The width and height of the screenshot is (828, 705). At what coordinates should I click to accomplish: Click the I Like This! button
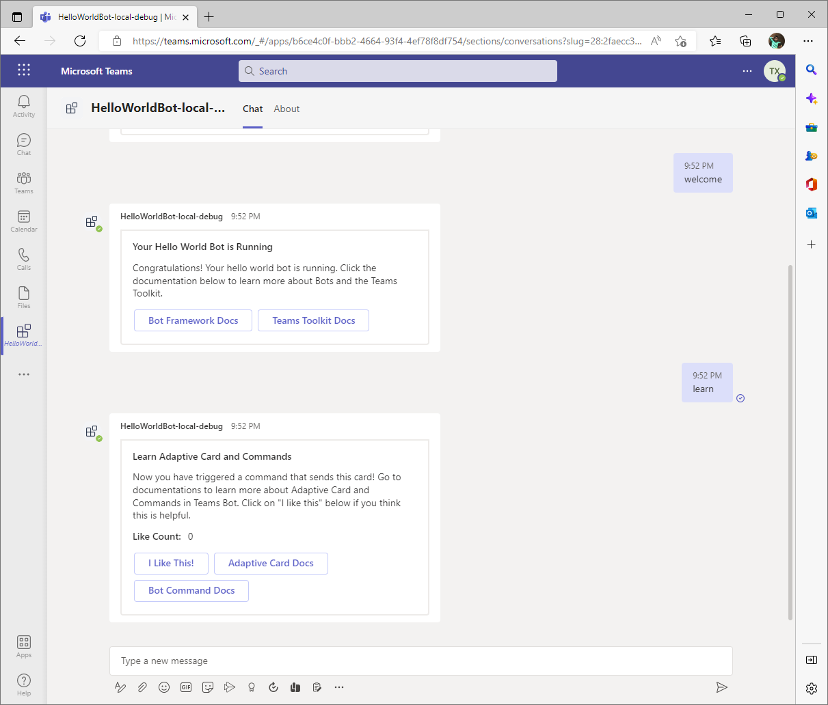pyautogui.click(x=171, y=564)
